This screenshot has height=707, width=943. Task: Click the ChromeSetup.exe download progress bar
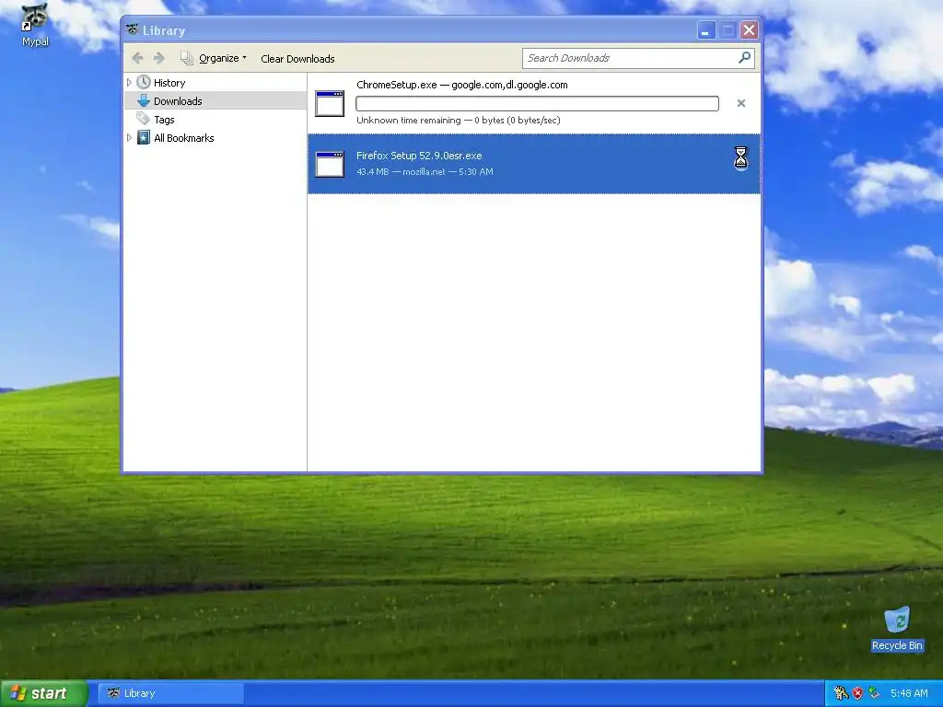click(537, 103)
